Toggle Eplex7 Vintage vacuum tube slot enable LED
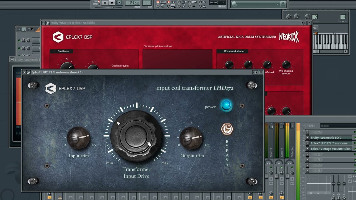The width and height of the screenshot is (356, 200). (355, 149)
